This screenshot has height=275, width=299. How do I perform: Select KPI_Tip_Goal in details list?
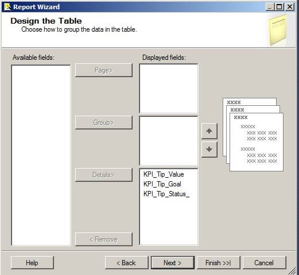click(162, 184)
